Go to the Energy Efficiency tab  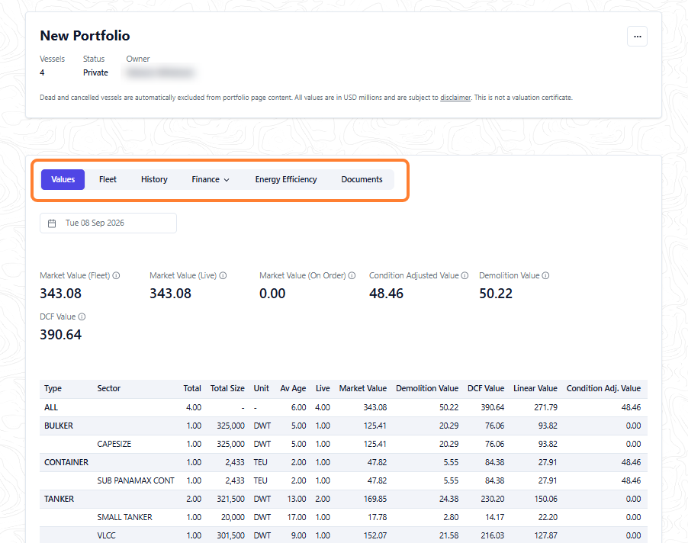pyautogui.click(x=286, y=179)
